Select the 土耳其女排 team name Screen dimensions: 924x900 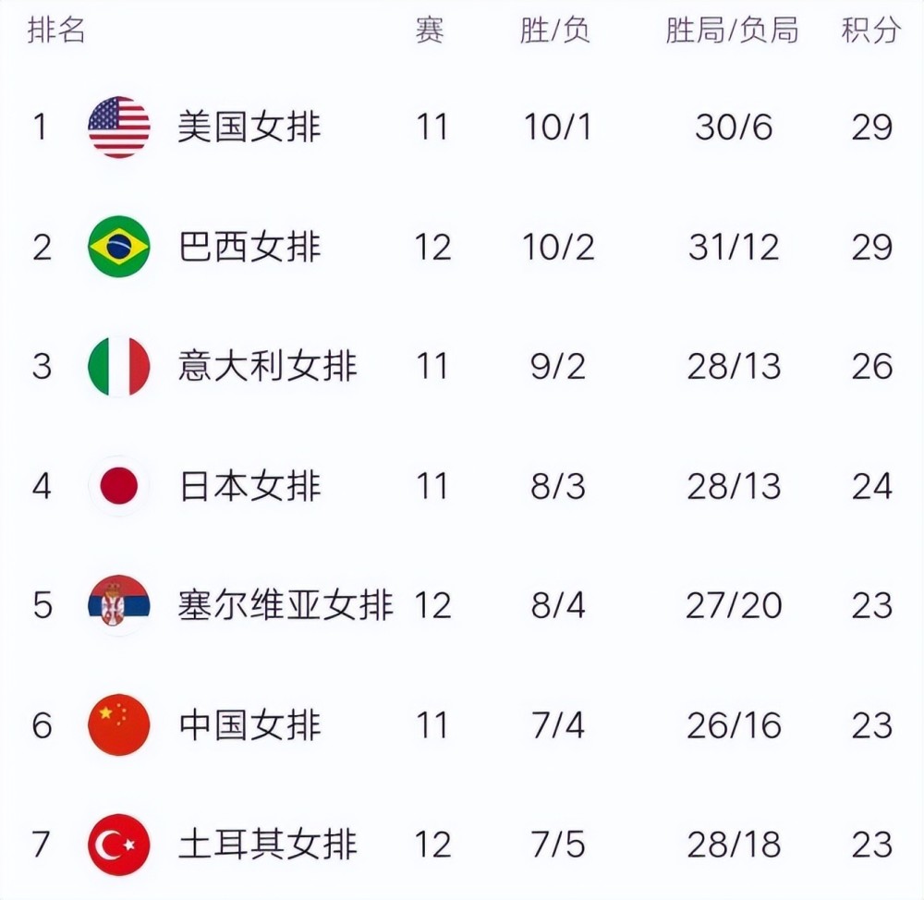click(268, 845)
